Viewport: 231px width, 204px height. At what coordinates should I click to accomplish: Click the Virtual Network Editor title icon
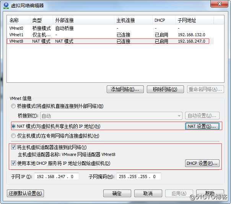[6, 6]
